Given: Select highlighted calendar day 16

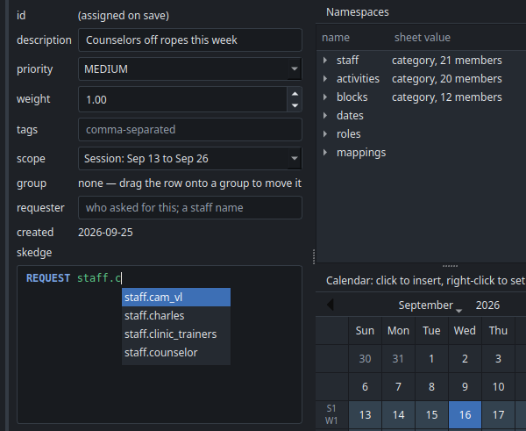Looking at the screenshot, I should point(465,415).
